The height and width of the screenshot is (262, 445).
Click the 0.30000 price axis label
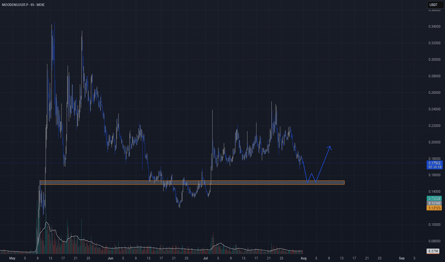click(x=434, y=60)
